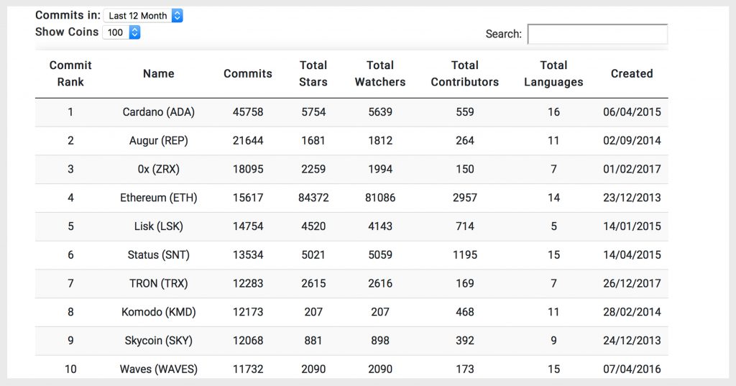Select the Cardano (ADA) name cell

tap(159, 112)
